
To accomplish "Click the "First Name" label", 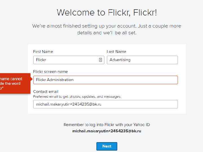I will 43,52.
